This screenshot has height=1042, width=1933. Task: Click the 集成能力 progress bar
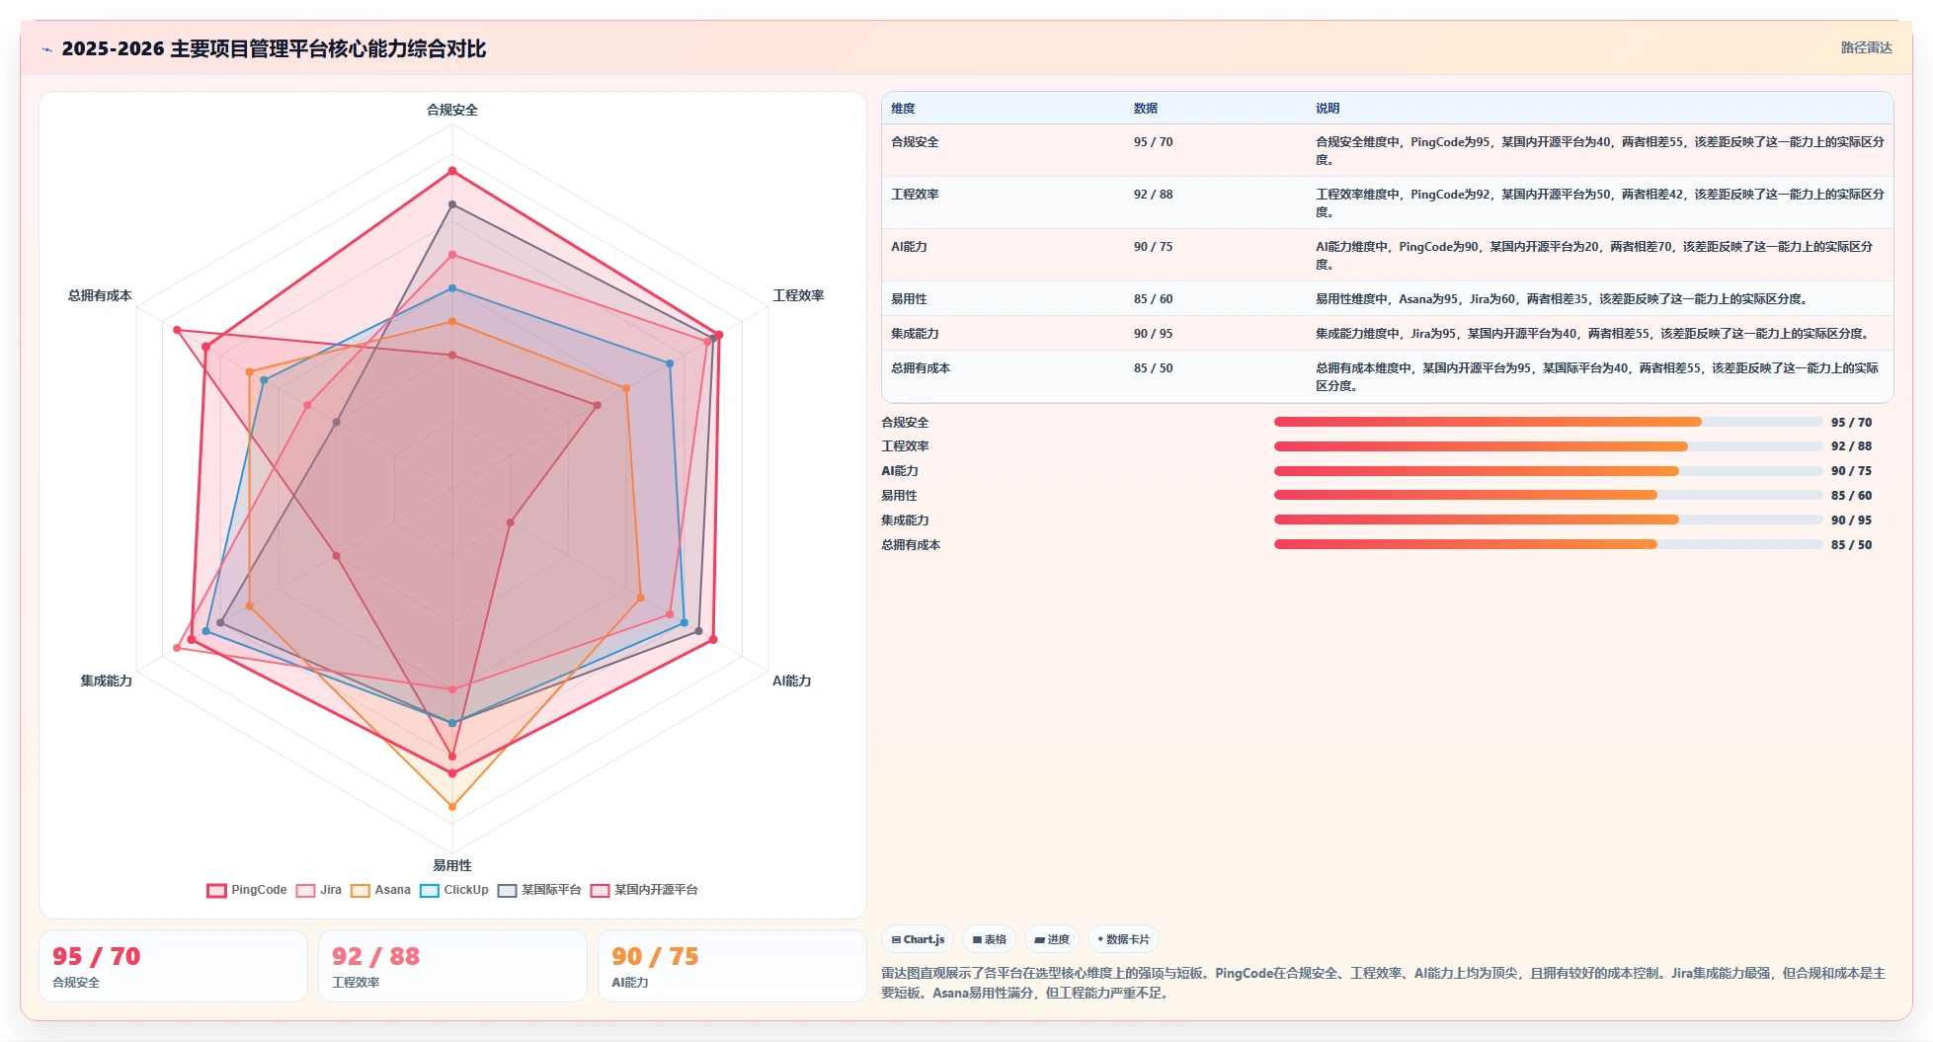point(1548,520)
